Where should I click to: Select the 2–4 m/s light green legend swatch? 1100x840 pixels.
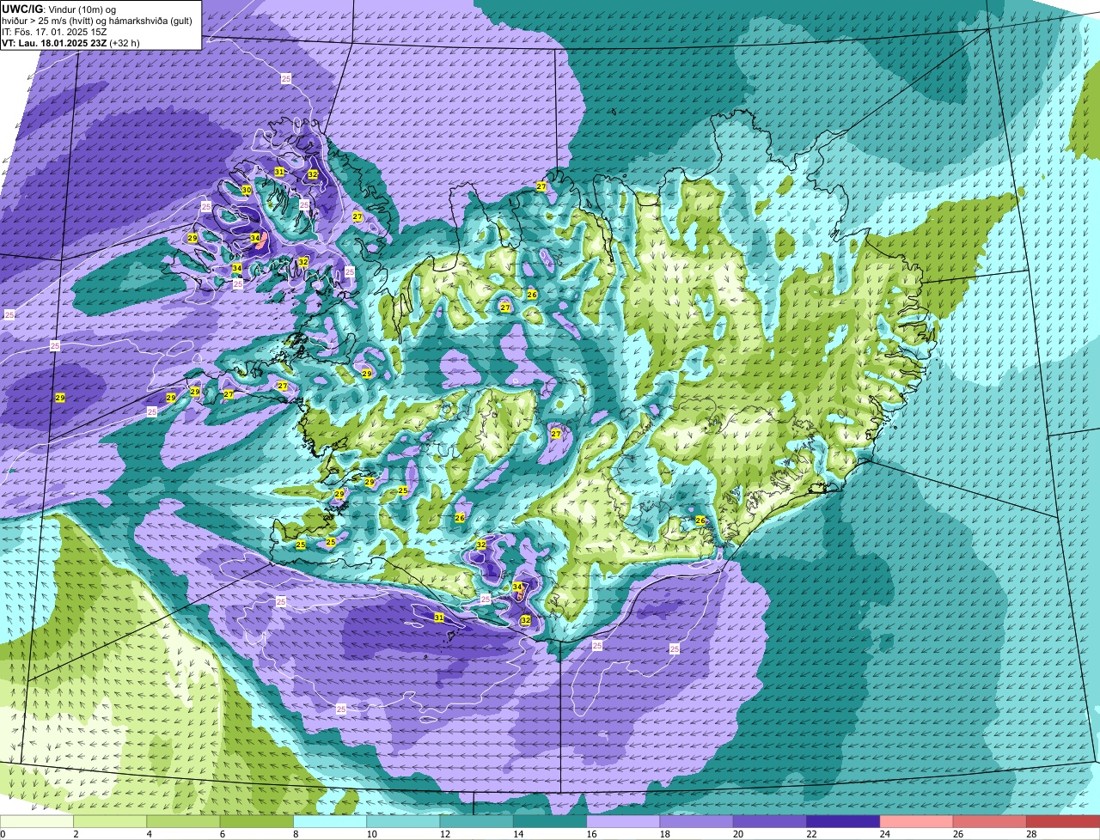110,821
